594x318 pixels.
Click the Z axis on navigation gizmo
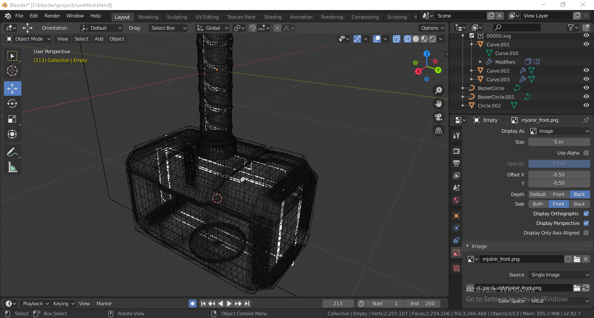[x=427, y=54]
